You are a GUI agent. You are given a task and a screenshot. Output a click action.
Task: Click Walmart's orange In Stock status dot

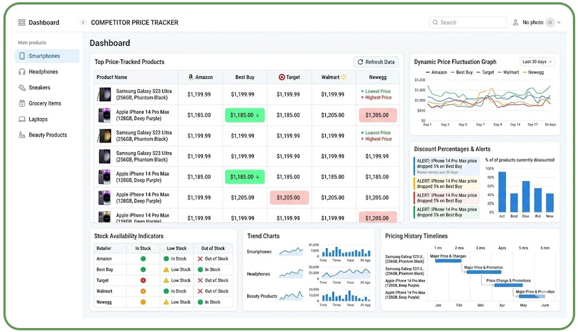tap(143, 291)
